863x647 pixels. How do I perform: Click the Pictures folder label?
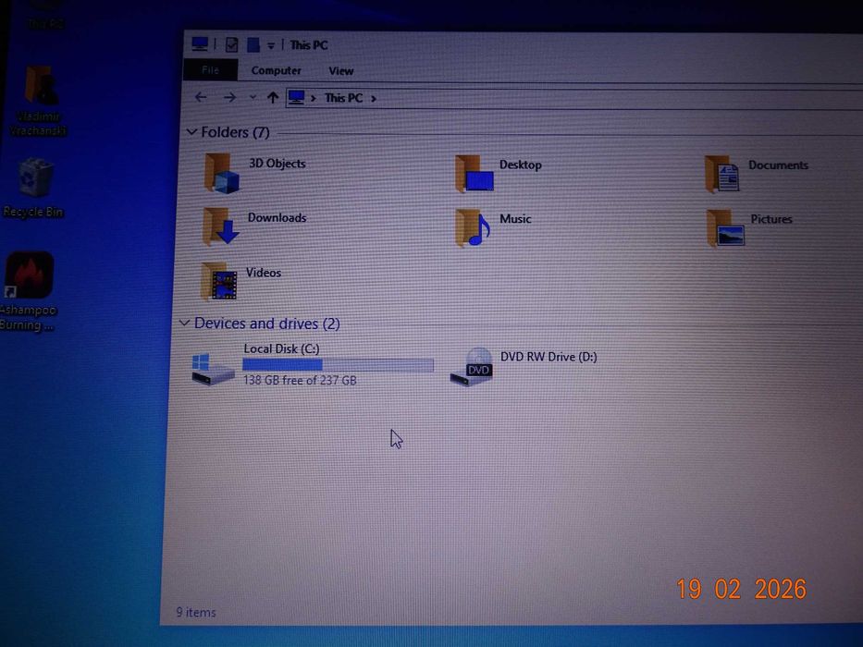[x=771, y=219]
